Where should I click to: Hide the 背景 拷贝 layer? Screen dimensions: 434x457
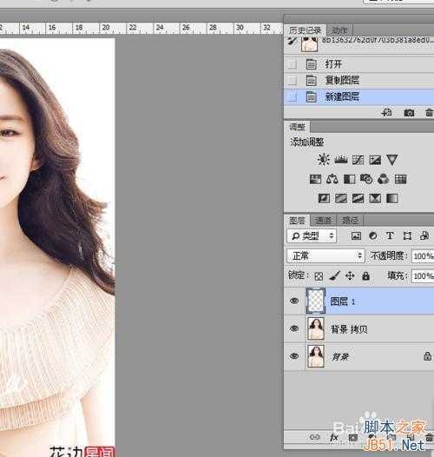coord(294,328)
